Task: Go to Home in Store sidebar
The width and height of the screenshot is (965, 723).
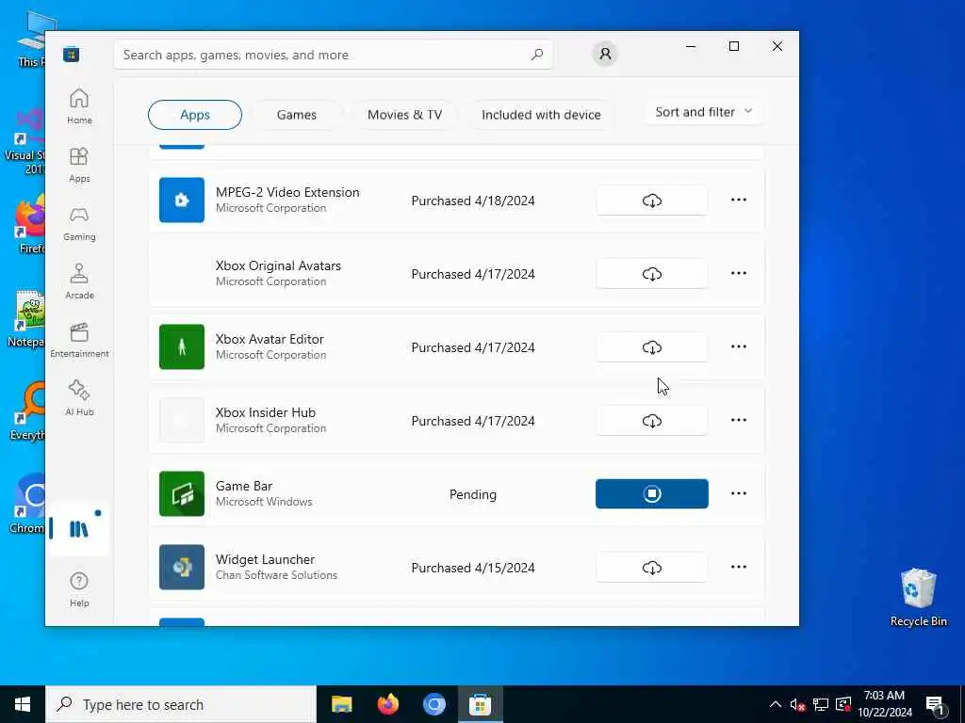Action: (79, 106)
